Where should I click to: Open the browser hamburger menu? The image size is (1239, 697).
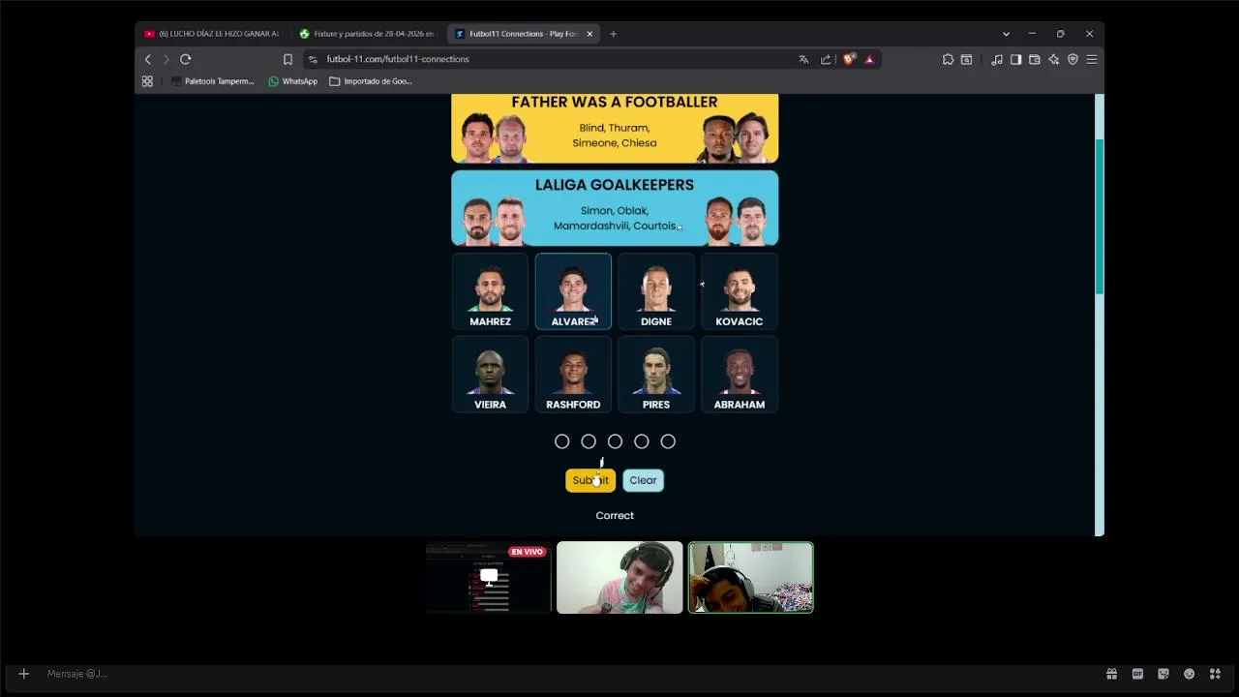1091,59
